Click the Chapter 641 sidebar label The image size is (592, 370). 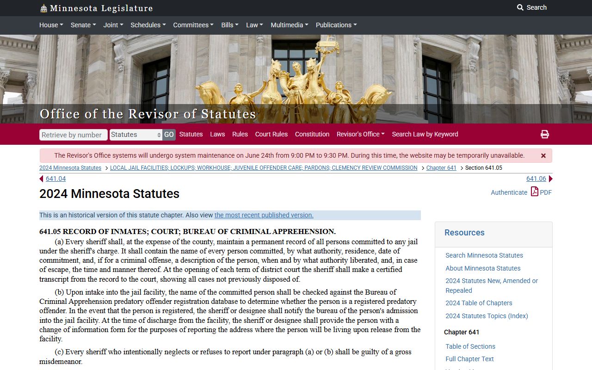(x=462, y=332)
